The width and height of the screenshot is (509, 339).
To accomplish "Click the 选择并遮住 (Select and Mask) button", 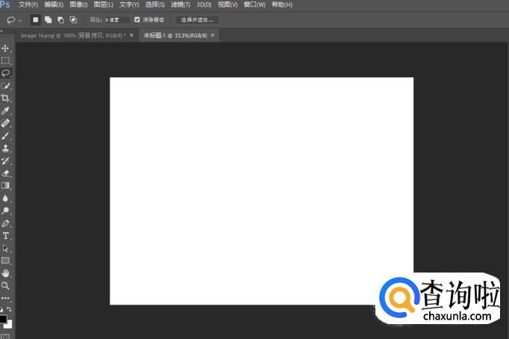I will 196,19.
